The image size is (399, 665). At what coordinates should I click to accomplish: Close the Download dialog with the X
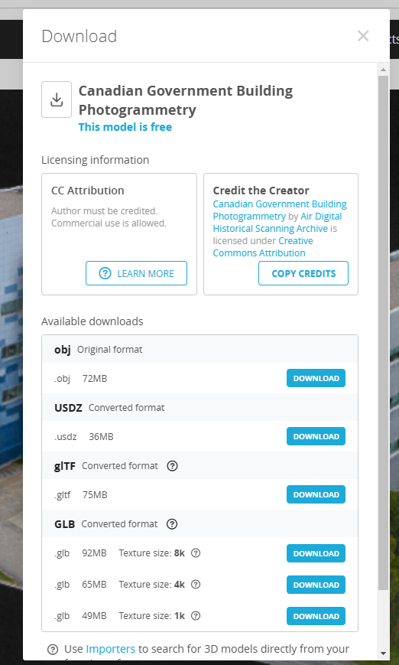(x=363, y=36)
